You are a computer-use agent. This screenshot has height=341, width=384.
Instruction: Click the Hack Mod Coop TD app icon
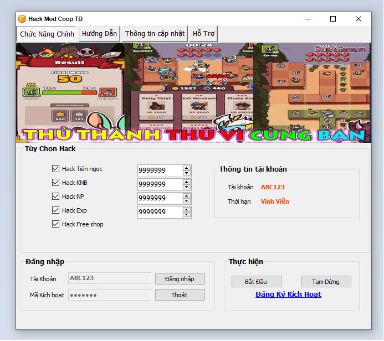22,19
